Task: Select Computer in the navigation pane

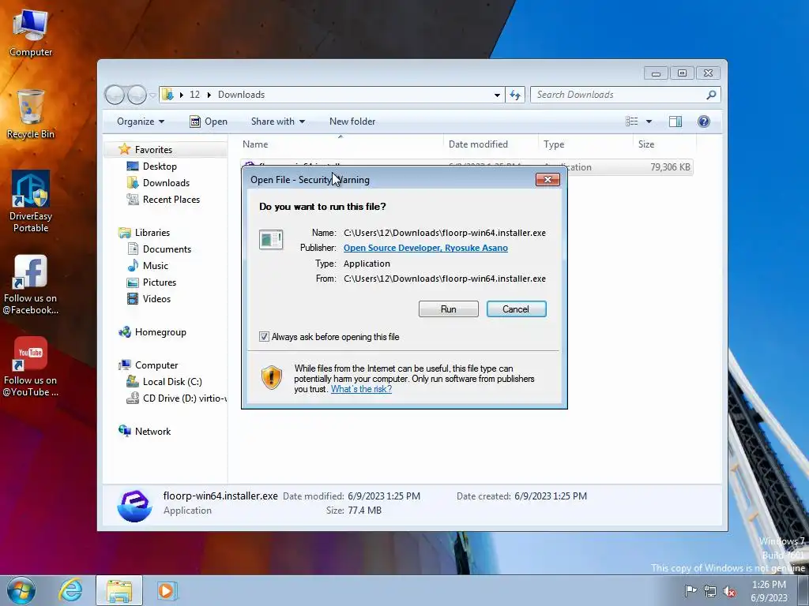Action: pyautogui.click(x=156, y=365)
